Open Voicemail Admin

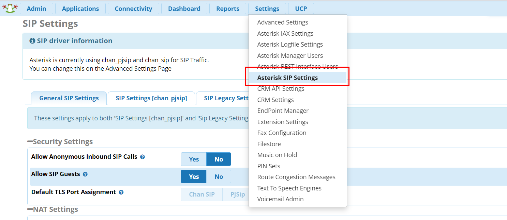coord(297,199)
